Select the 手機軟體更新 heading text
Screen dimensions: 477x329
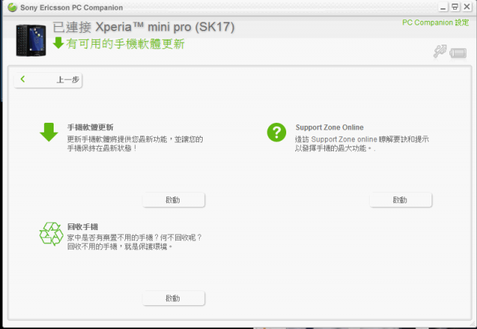point(90,127)
